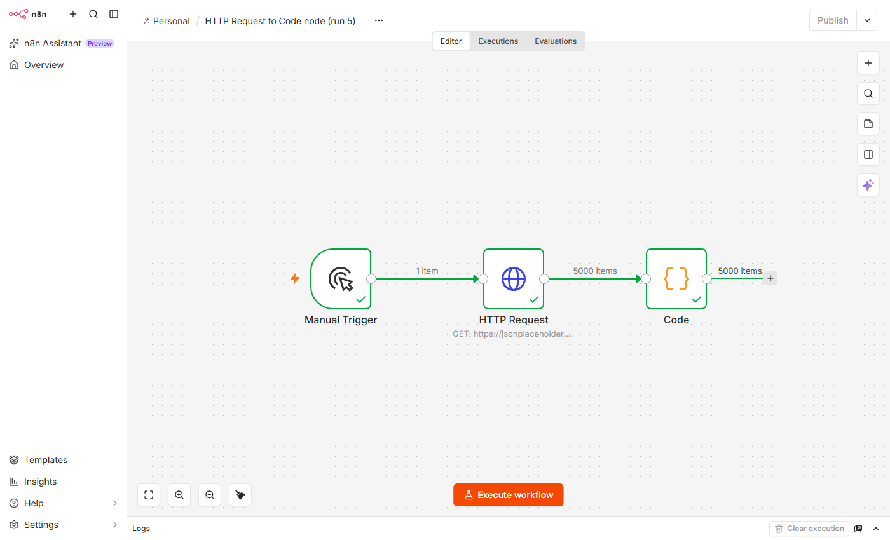
Task: Zoom out on the canvas
Action: pos(210,495)
